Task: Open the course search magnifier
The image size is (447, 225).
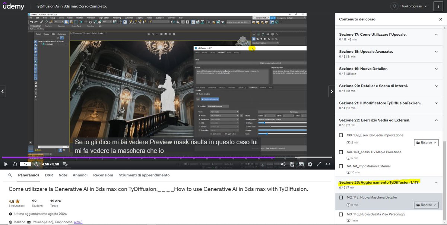Action: (9, 175)
